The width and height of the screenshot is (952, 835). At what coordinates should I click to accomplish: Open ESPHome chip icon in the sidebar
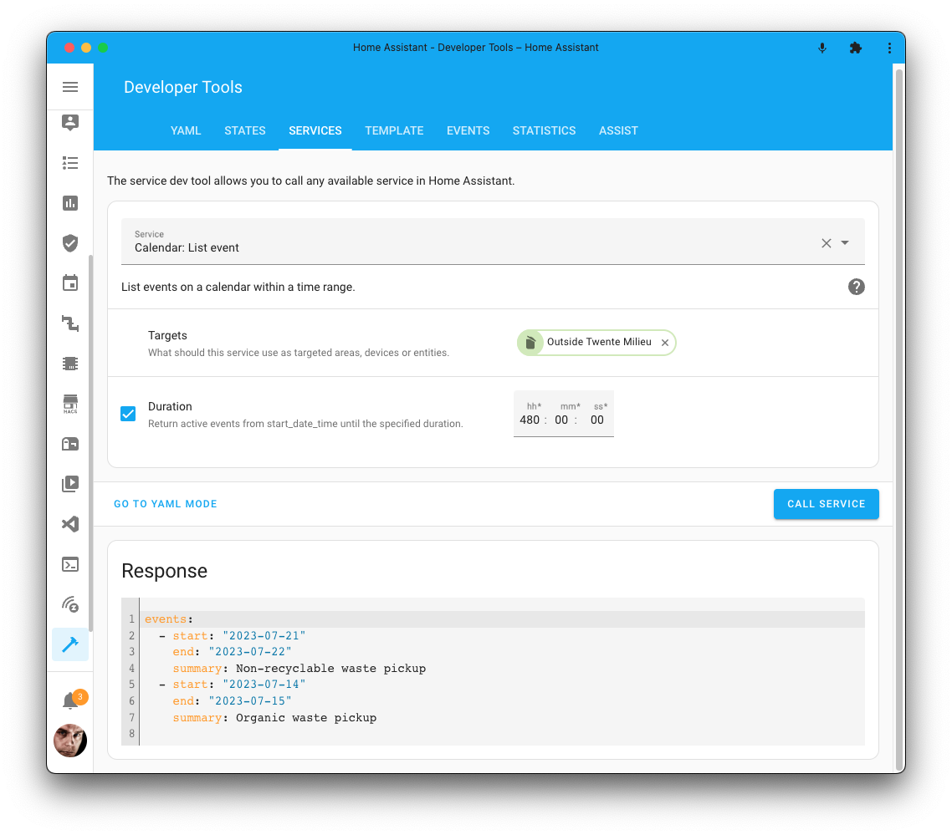point(70,364)
